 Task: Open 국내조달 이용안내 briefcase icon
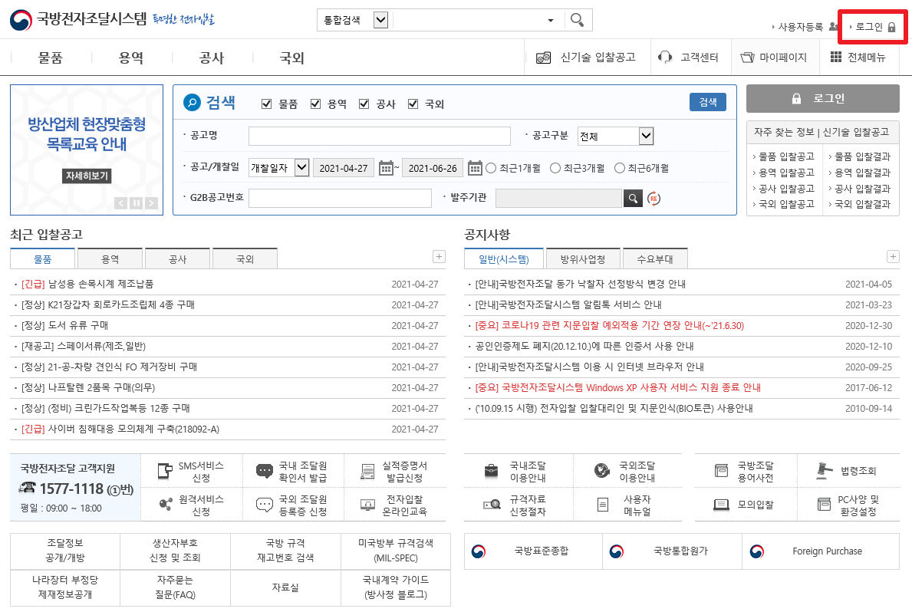(492, 471)
